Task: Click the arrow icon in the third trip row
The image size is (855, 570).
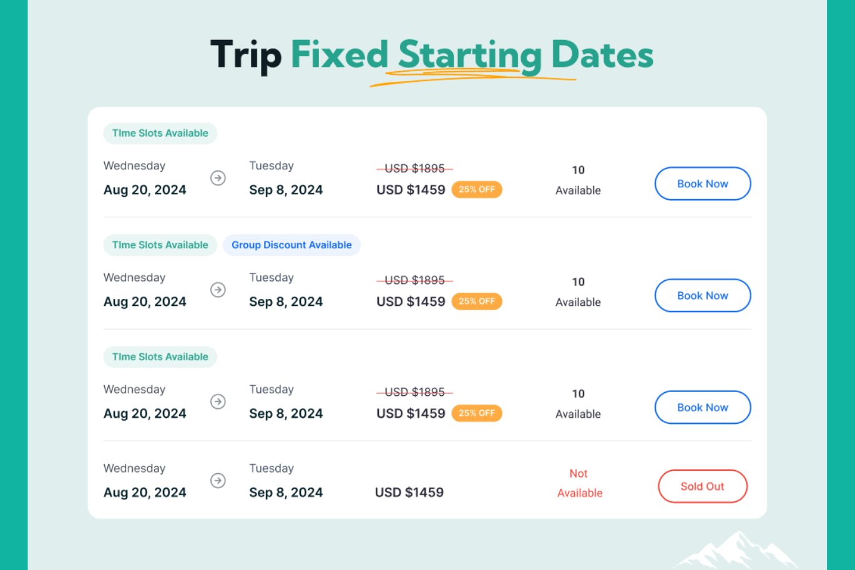Action: (x=218, y=401)
